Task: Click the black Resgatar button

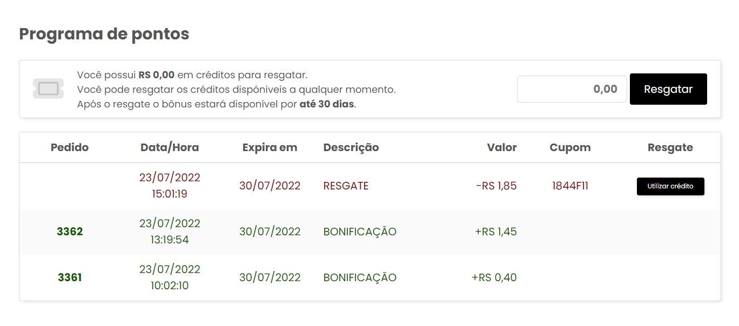Action: point(668,89)
